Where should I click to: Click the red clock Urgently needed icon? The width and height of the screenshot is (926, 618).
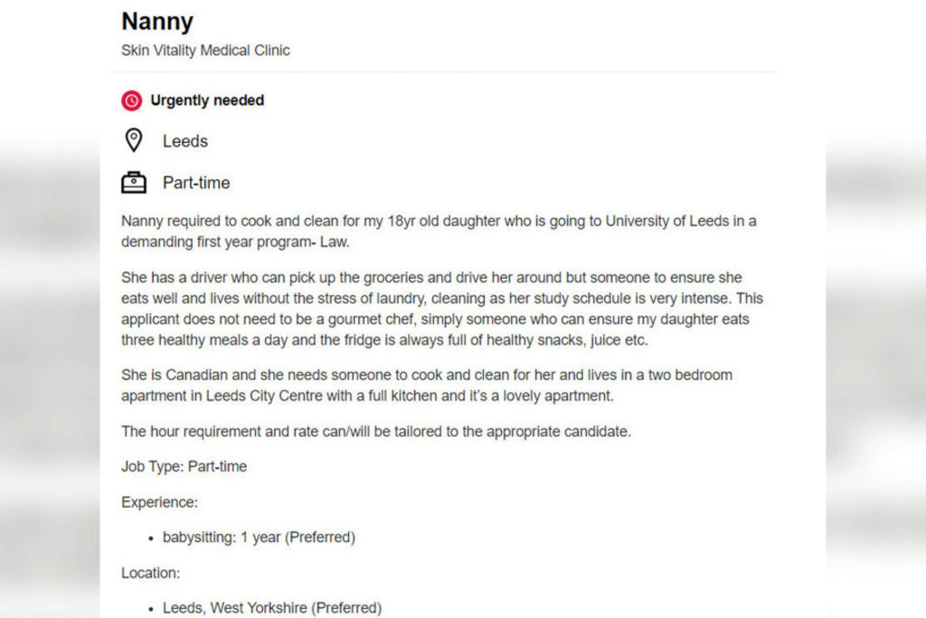(132, 100)
